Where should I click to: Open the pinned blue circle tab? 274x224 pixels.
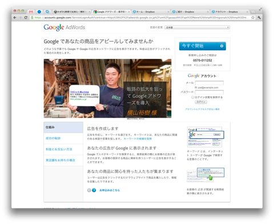(39, 12)
